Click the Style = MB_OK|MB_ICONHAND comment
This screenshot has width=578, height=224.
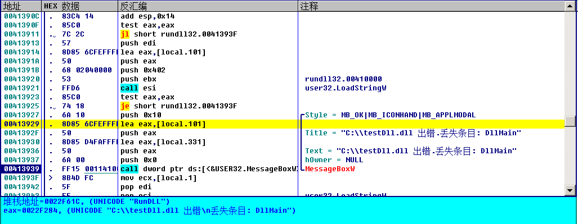tap(391, 115)
